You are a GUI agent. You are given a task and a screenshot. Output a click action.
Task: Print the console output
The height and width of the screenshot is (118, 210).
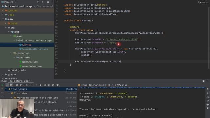coord(208,104)
